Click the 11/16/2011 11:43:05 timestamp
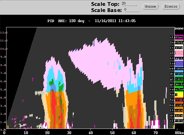The width and height of the screenshot is (184, 135). coord(115,21)
